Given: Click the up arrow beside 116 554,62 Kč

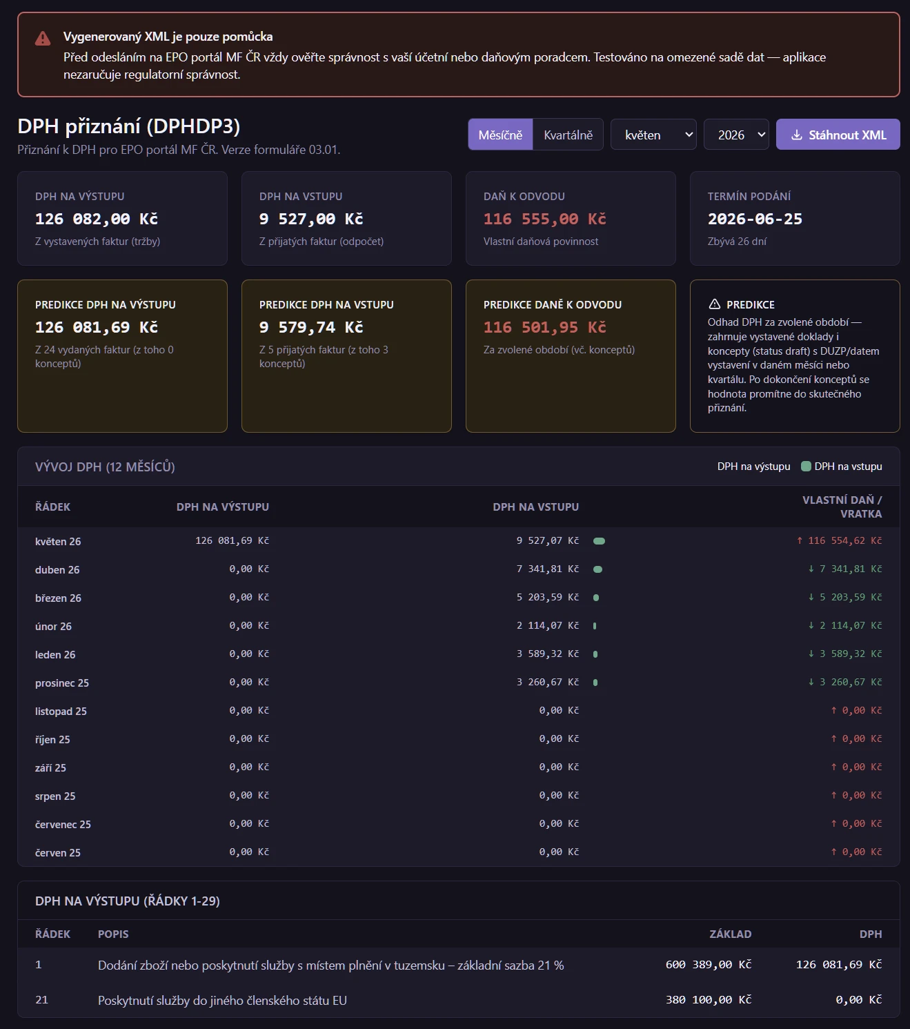Looking at the screenshot, I should click(x=800, y=541).
